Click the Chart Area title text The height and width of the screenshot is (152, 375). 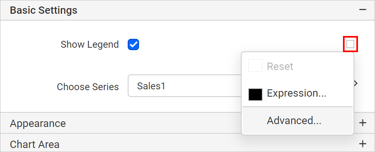coord(35,144)
